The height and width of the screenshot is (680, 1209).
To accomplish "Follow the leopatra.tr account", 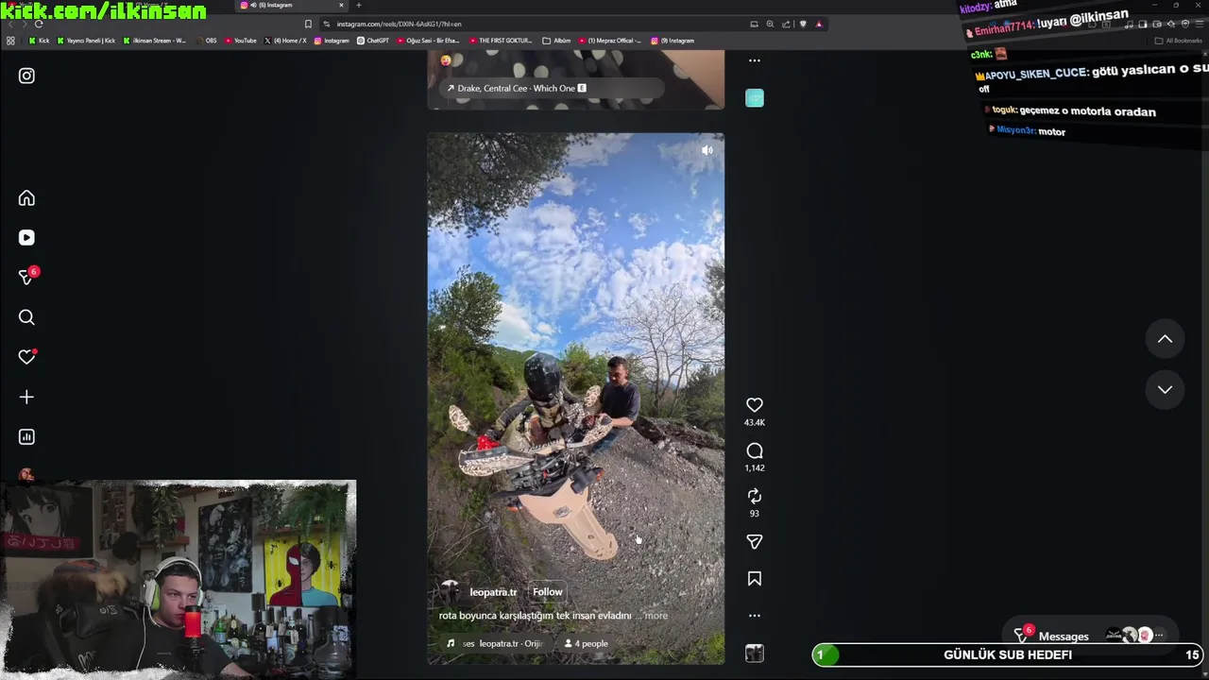I will (x=547, y=592).
